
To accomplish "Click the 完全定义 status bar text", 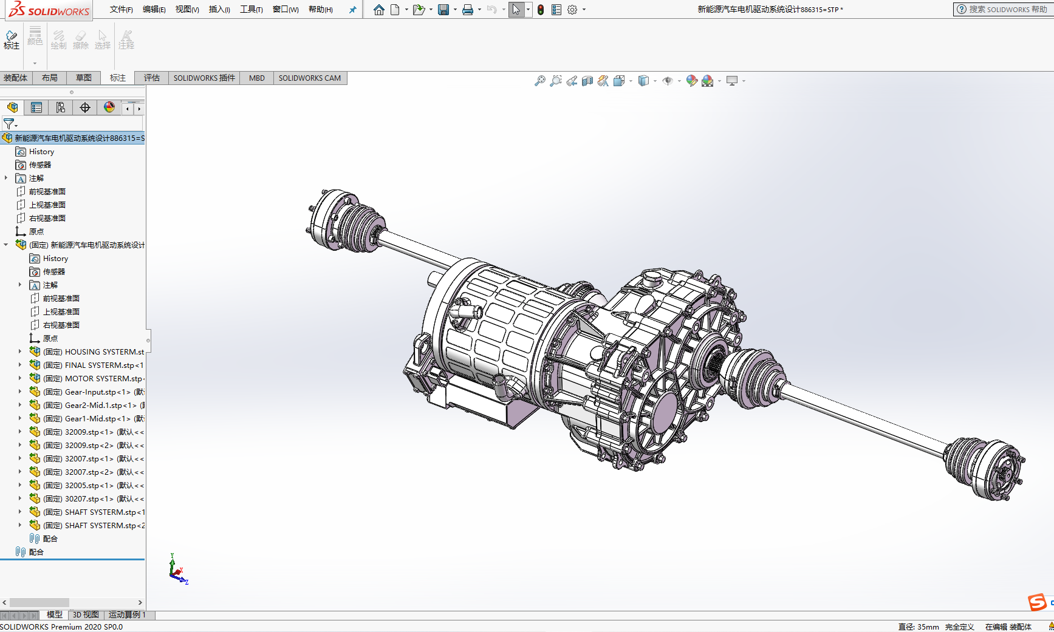I will click(x=960, y=627).
